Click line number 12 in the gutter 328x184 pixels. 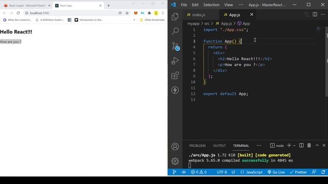pos(193,94)
